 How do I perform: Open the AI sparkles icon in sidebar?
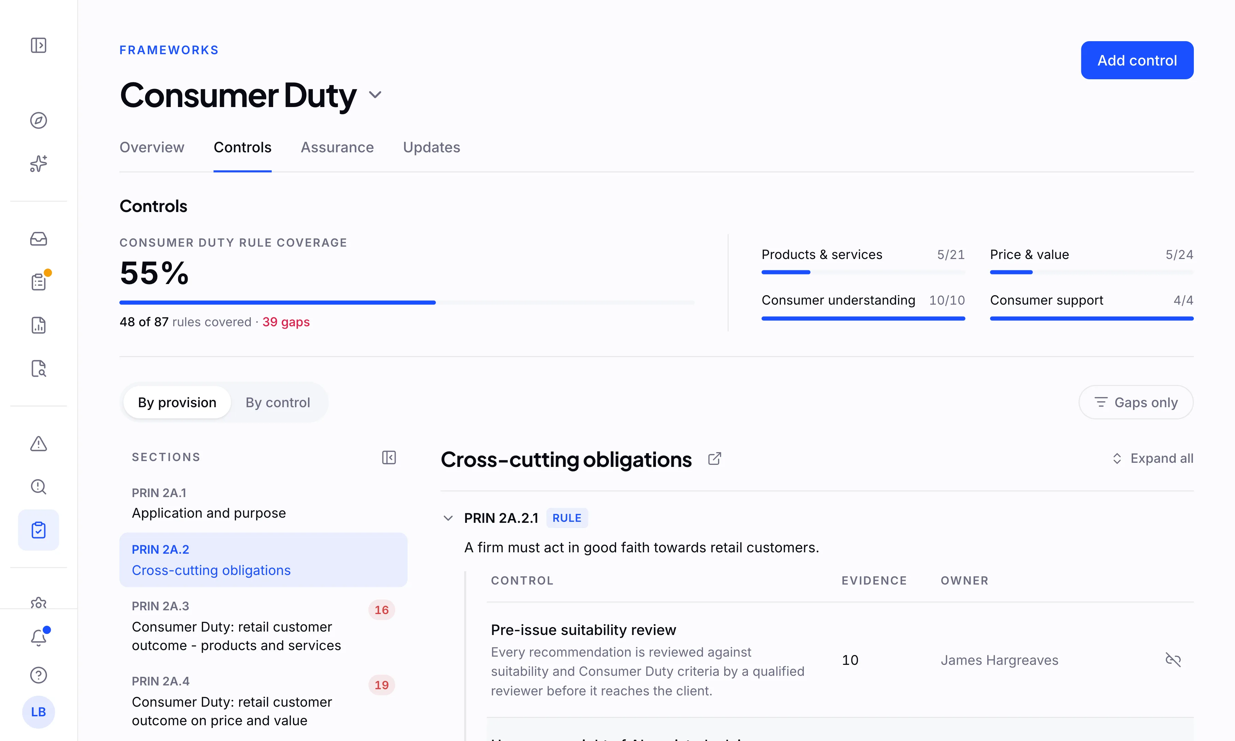pyautogui.click(x=38, y=163)
